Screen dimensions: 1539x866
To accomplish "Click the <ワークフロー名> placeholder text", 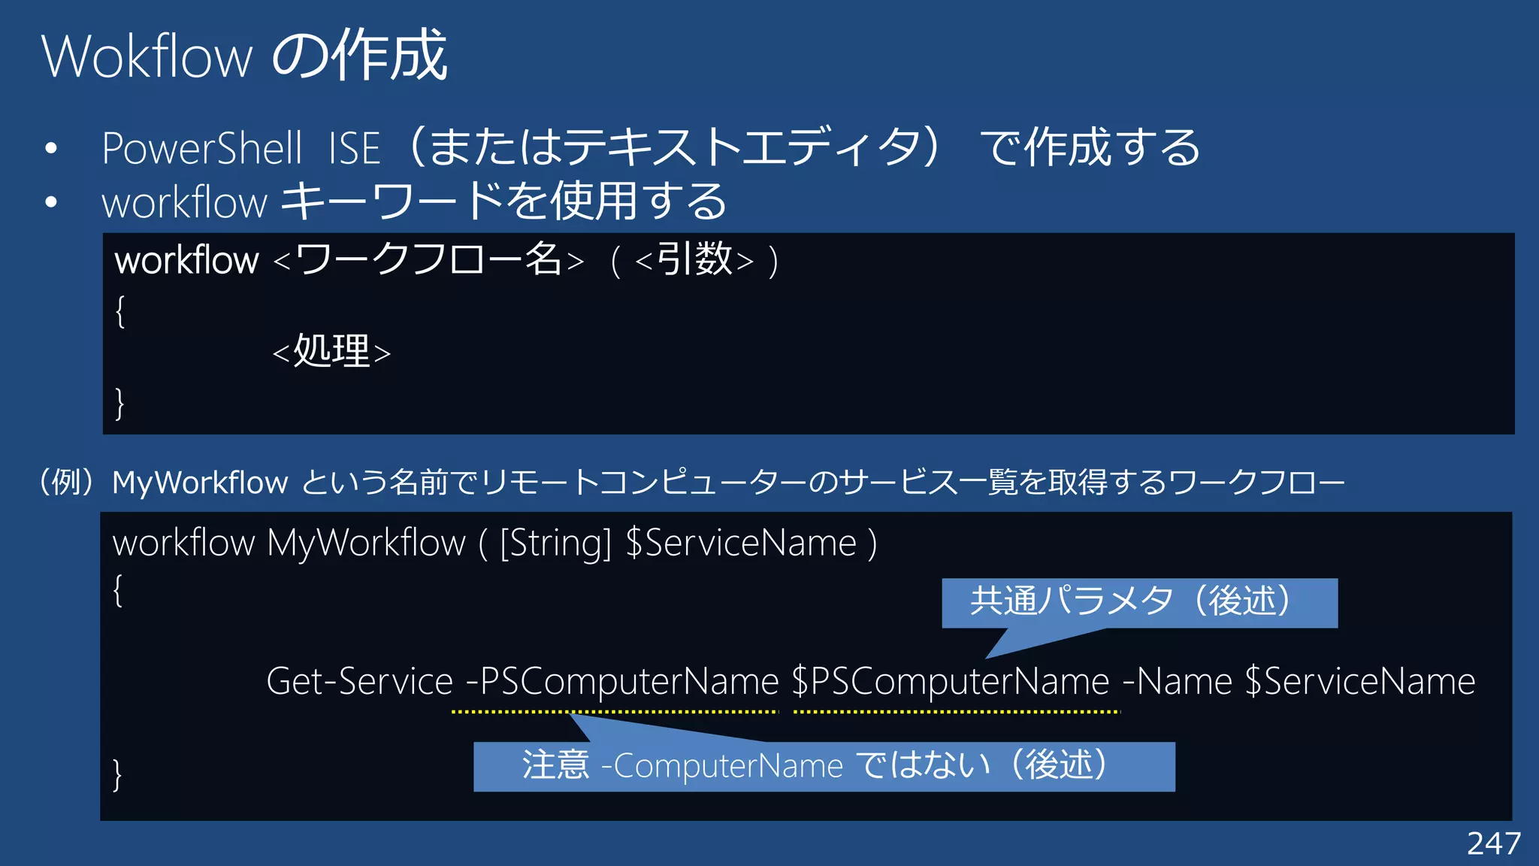I will coord(428,261).
